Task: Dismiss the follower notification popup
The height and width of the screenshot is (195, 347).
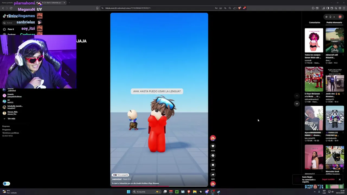Action: click(x=340, y=180)
